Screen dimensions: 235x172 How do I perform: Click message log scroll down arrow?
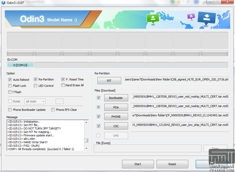[86, 148]
